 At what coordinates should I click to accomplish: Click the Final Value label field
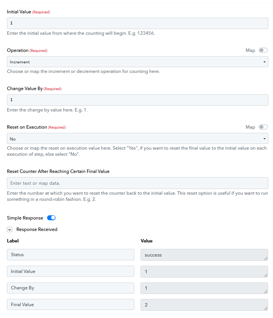[70, 304]
